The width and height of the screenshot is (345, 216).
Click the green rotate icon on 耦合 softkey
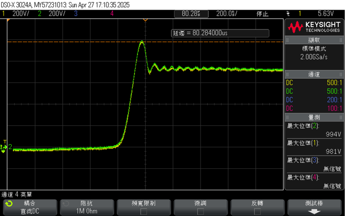pyautogui.click(x=9, y=204)
